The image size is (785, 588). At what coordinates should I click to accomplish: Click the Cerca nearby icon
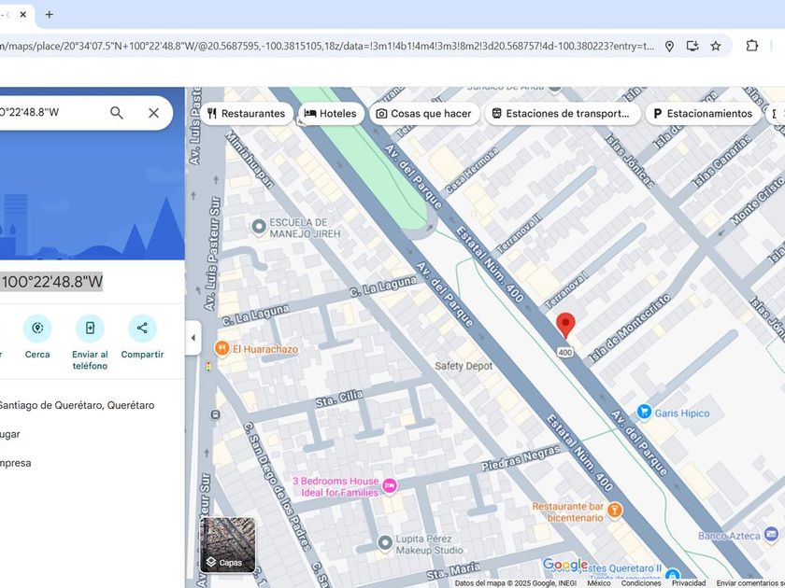(37, 329)
